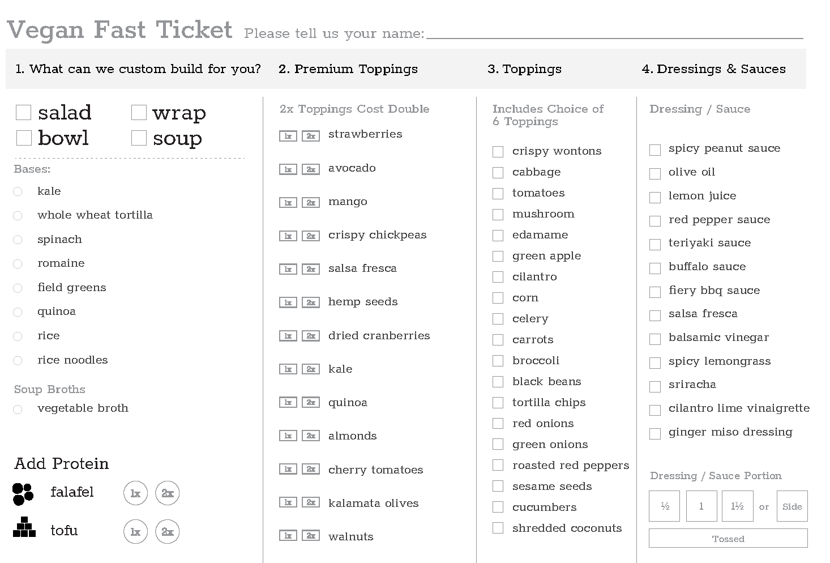Click the Tossed button

point(728,538)
